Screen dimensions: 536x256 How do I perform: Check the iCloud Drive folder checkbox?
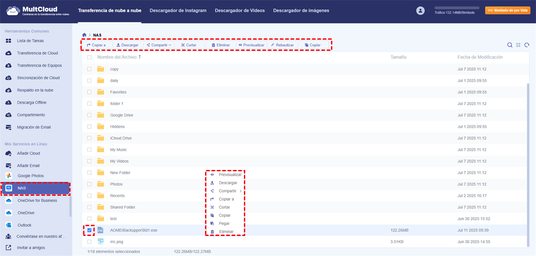coord(89,138)
